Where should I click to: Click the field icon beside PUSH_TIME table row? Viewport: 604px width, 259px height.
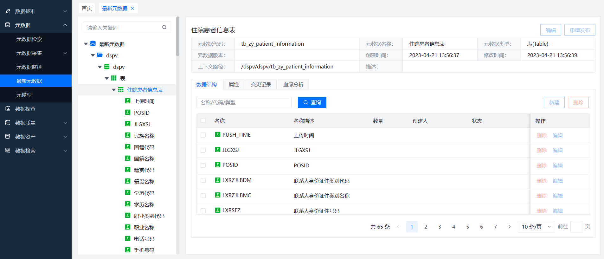coord(218,134)
